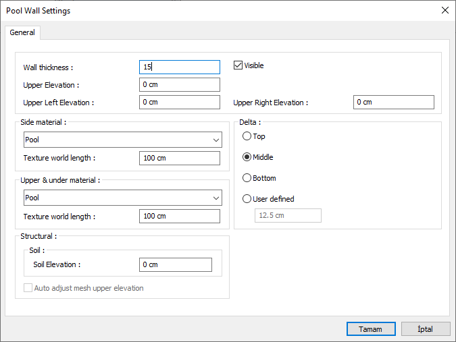Click the 12.5 cm user defined field
456x342 pixels.
tap(287, 215)
